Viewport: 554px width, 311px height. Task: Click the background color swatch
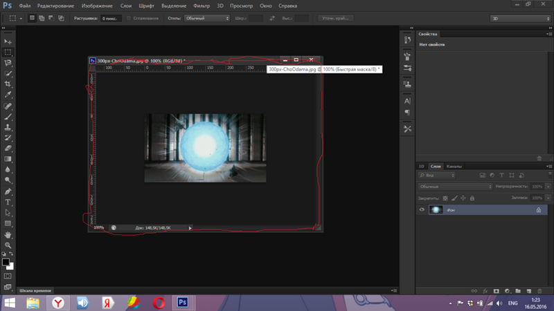(x=11, y=267)
